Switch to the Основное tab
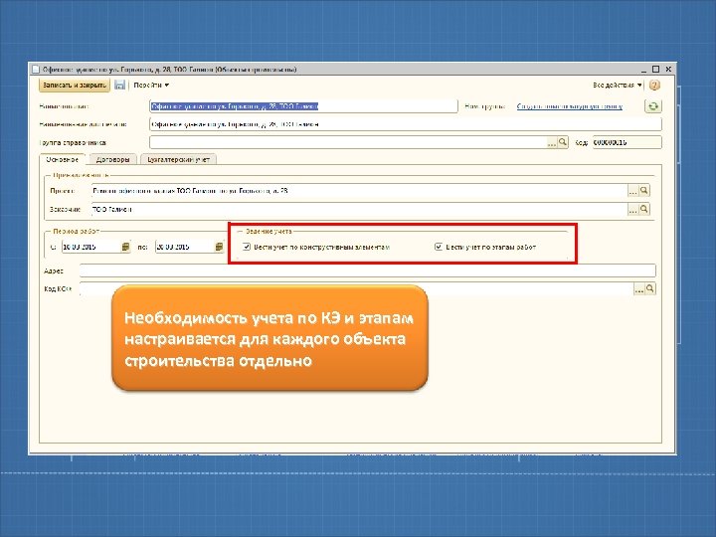 coord(62,159)
